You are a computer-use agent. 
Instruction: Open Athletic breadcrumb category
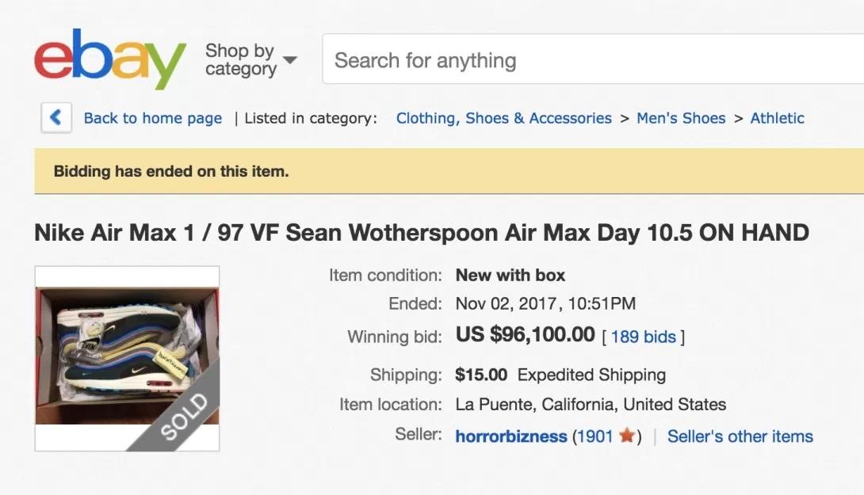pos(777,118)
